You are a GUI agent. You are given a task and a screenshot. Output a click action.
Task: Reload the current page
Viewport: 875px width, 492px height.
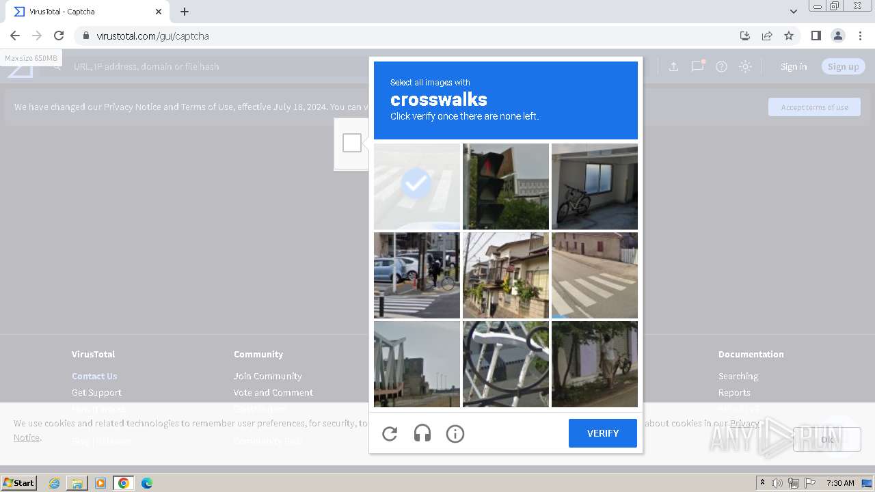point(59,36)
